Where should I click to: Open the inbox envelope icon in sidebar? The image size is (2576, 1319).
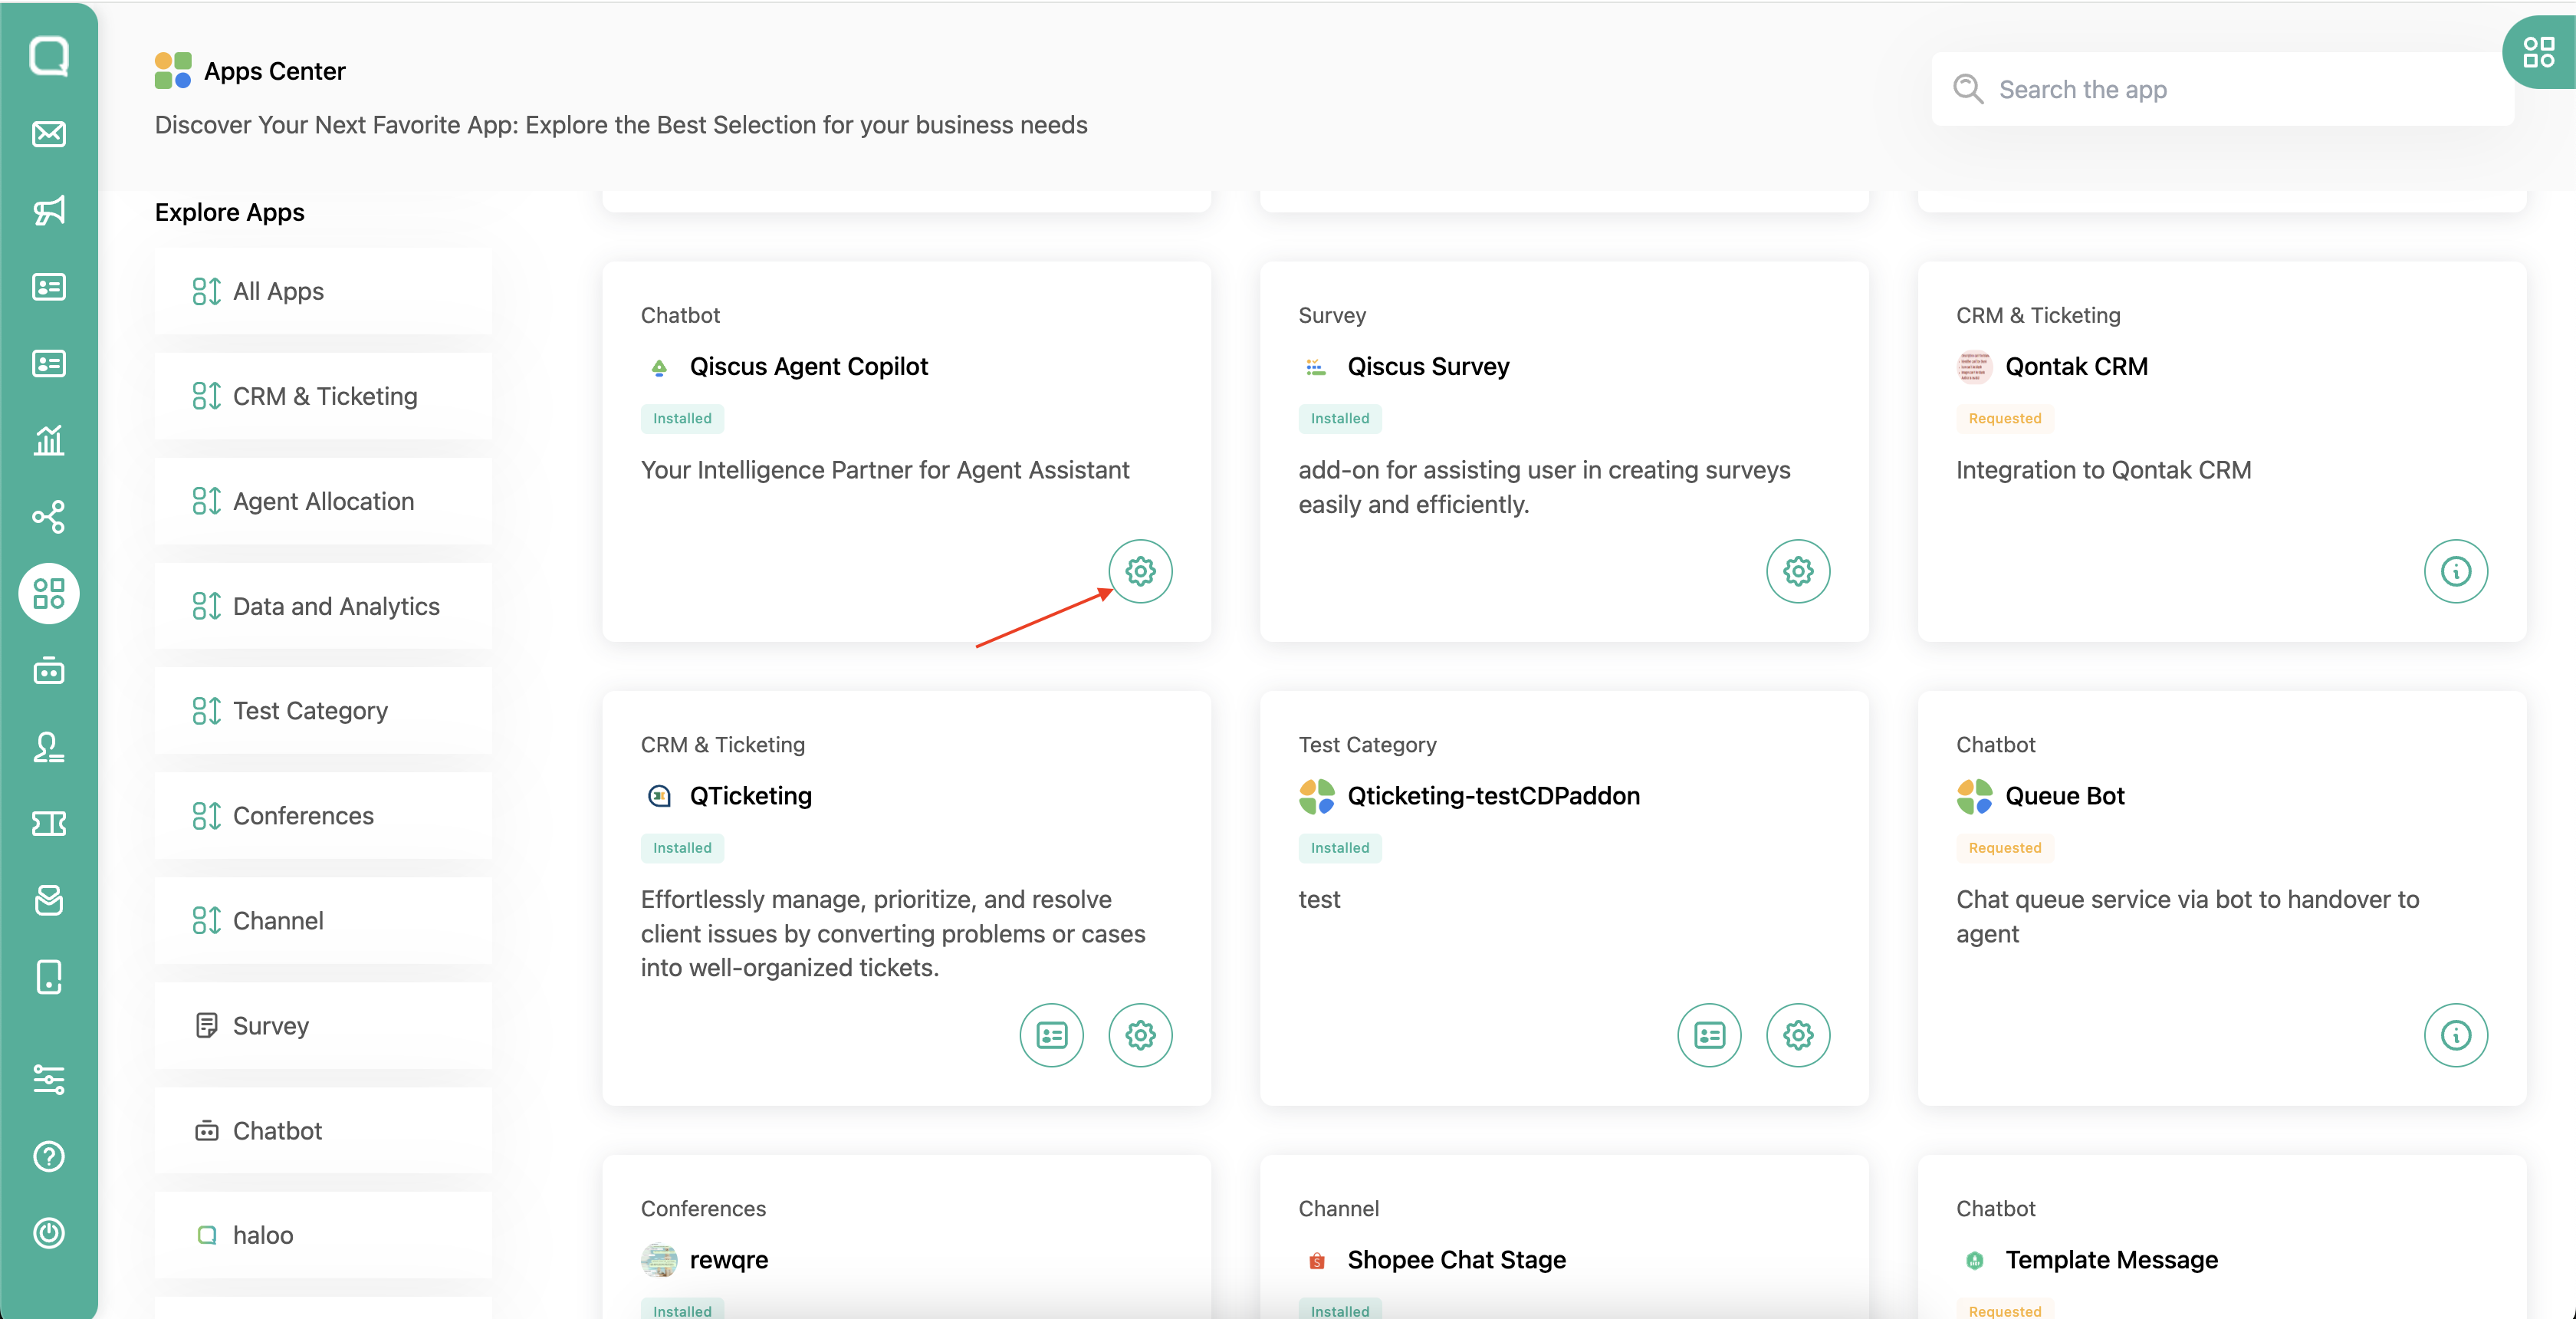(x=49, y=134)
